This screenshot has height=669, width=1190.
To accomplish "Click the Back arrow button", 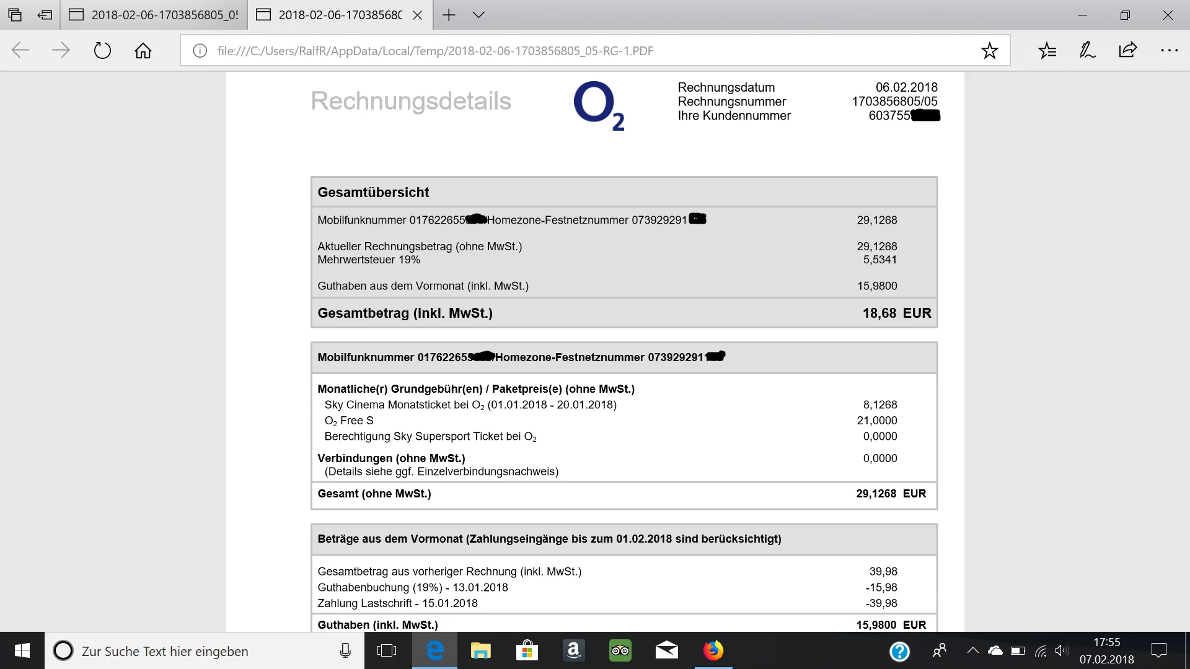I will [20, 50].
